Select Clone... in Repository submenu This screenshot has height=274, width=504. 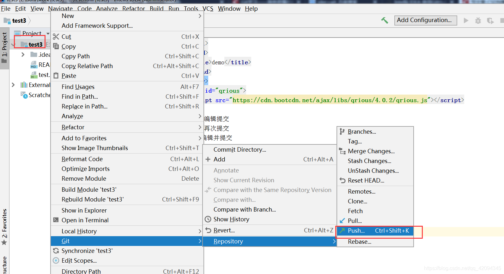375,201
